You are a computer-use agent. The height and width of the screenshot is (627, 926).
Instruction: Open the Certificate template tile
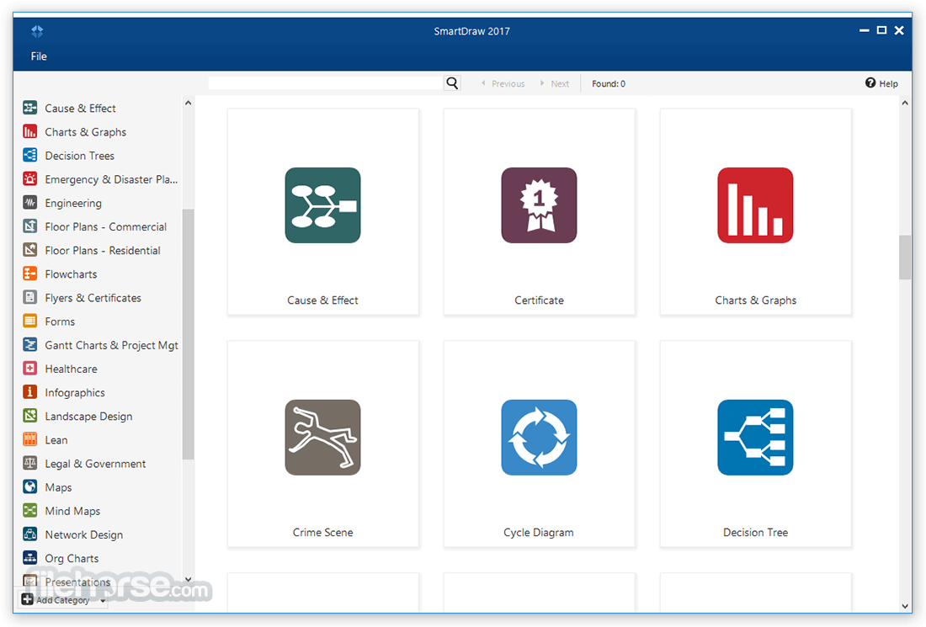[x=539, y=211]
